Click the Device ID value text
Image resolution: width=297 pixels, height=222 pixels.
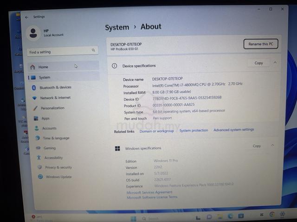(x=187, y=98)
